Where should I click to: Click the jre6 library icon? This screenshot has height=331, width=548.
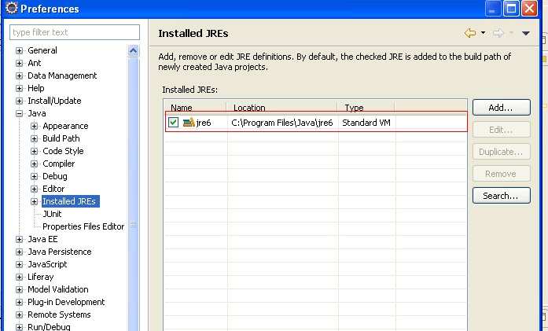click(x=189, y=123)
